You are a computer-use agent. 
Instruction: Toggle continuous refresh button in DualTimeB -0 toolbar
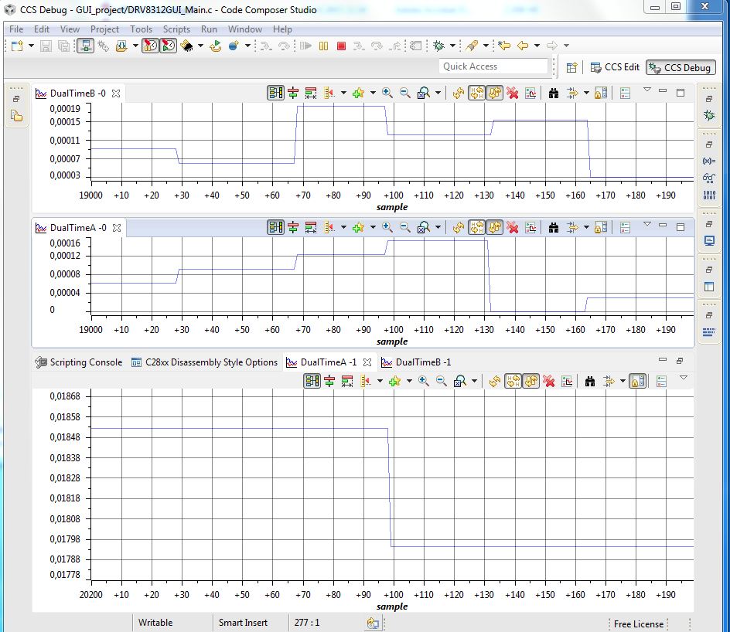[495, 93]
